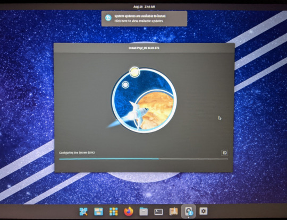The height and width of the screenshot is (220, 287).
Task: Open the Files manager dock icon
Action: point(143,212)
